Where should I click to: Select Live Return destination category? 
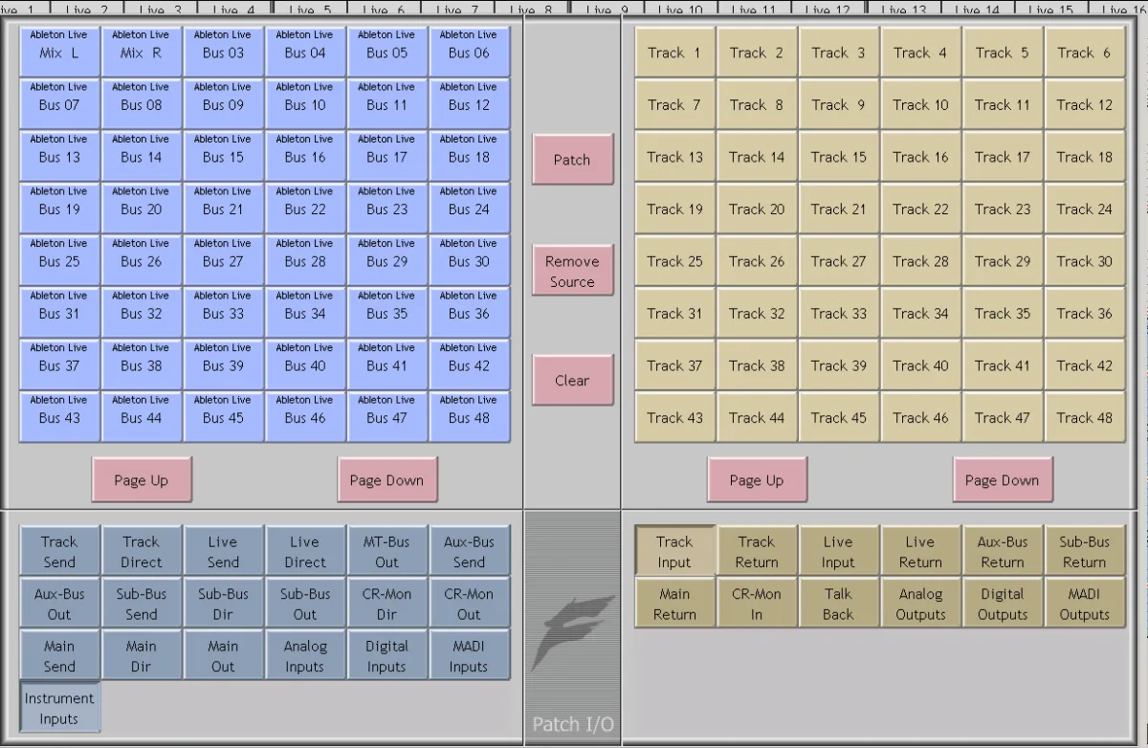[x=920, y=552]
